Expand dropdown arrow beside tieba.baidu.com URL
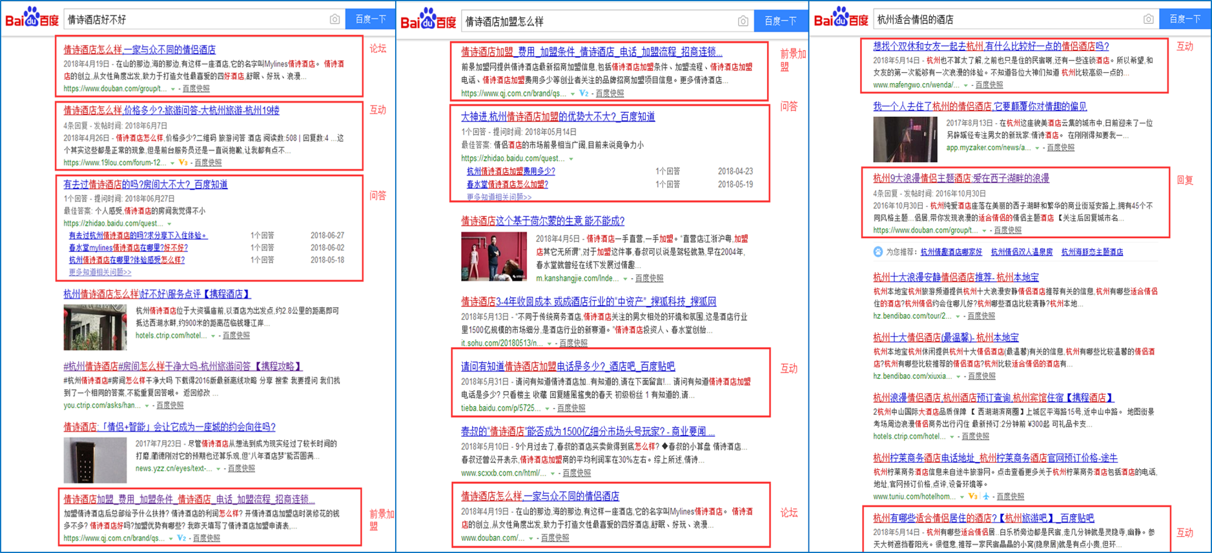Screen dimensions: 1212x553 tap(548, 408)
